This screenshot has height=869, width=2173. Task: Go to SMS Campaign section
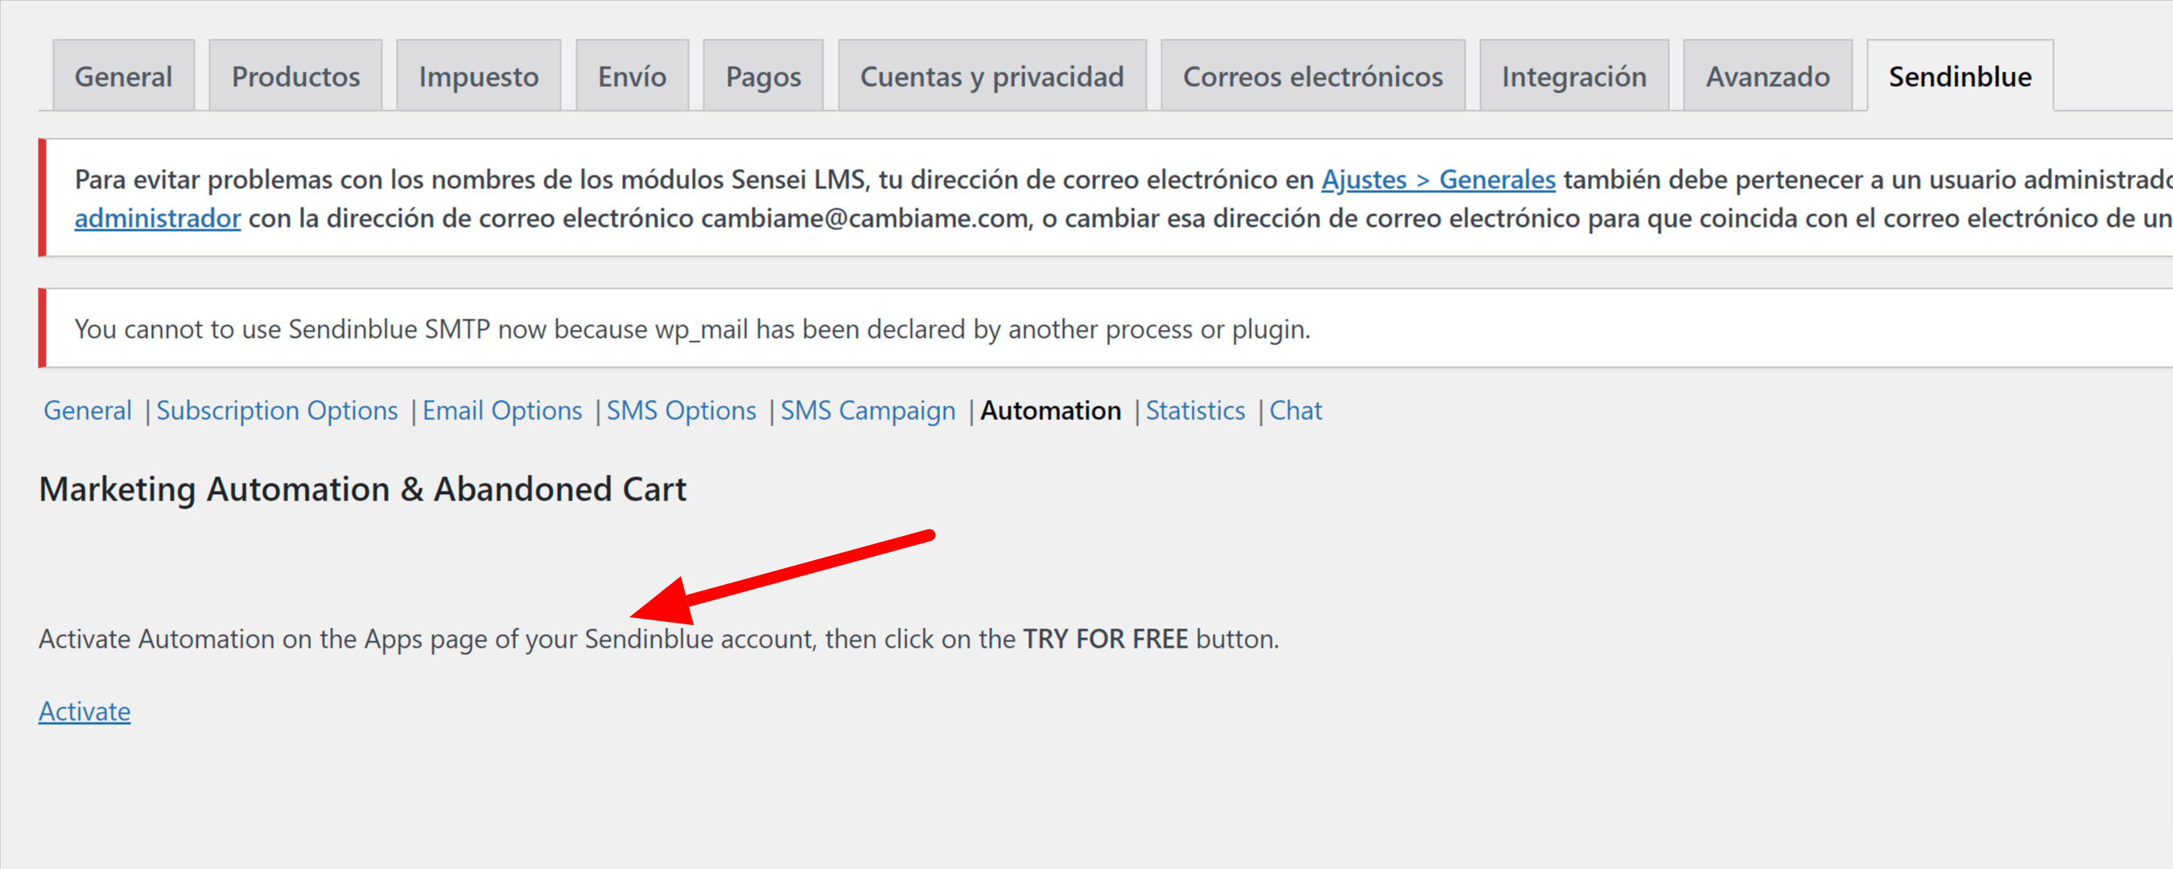868,411
